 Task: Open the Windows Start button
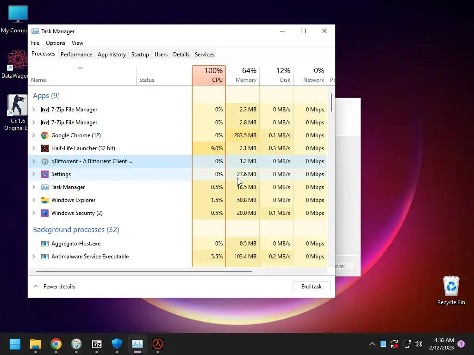click(x=15, y=344)
